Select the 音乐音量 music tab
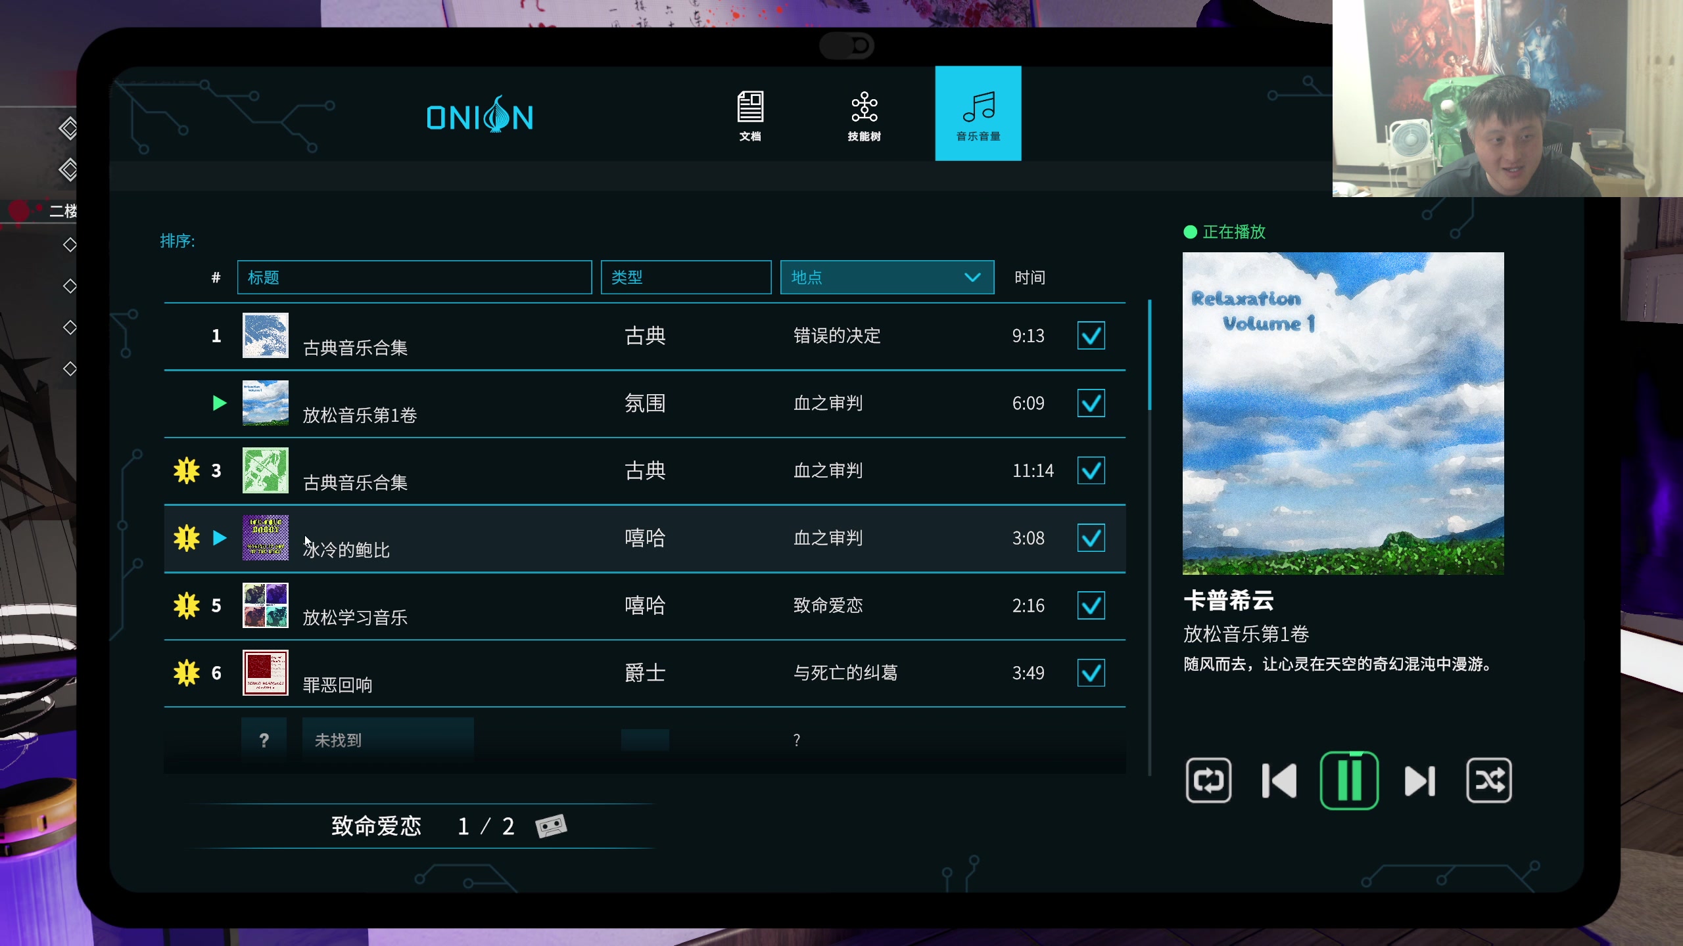Screen dimensions: 1683x946 point(978,113)
